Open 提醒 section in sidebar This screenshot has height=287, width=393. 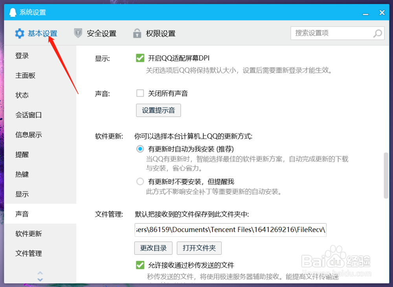click(40, 155)
